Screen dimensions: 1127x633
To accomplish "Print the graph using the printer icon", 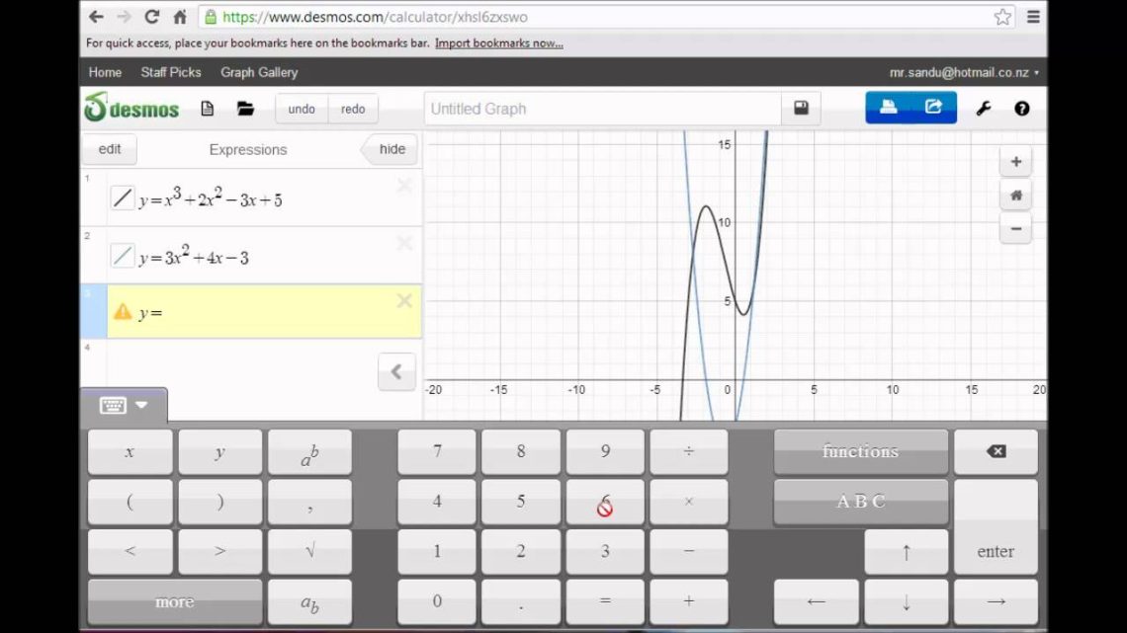I will tap(887, 108).
